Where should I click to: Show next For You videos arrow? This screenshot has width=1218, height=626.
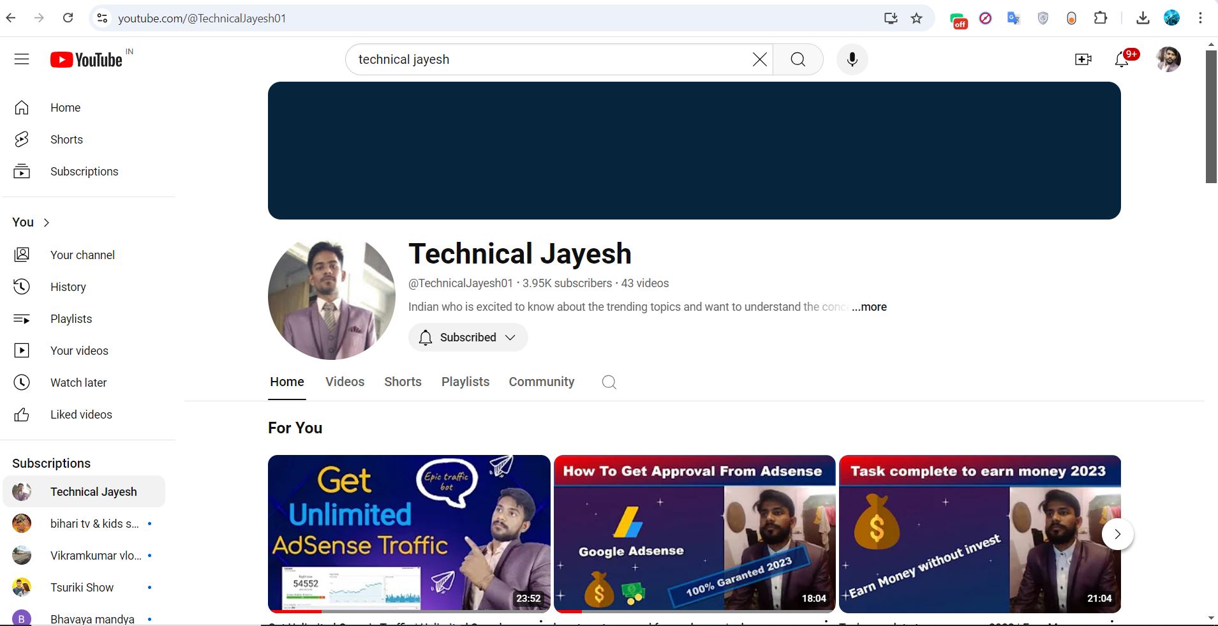1118,534
